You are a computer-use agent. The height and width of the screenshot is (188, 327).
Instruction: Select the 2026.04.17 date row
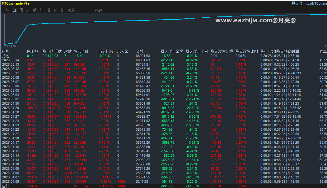(x=11, y=142)
